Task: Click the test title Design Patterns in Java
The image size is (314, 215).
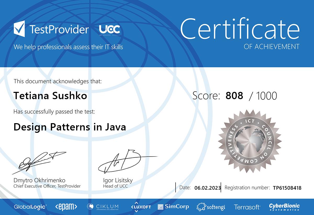Action: [70, 127]
